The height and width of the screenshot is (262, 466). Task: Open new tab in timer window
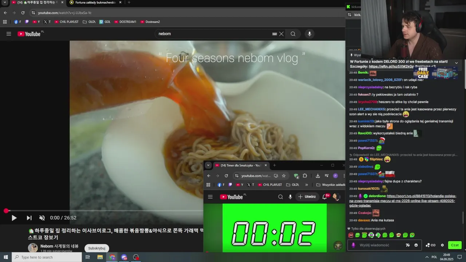(275, 165)
